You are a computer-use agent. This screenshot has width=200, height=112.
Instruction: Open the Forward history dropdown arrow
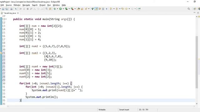point(135,9)
